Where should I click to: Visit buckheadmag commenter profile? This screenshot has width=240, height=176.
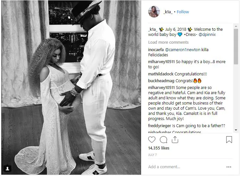click(x=161, y=81)
